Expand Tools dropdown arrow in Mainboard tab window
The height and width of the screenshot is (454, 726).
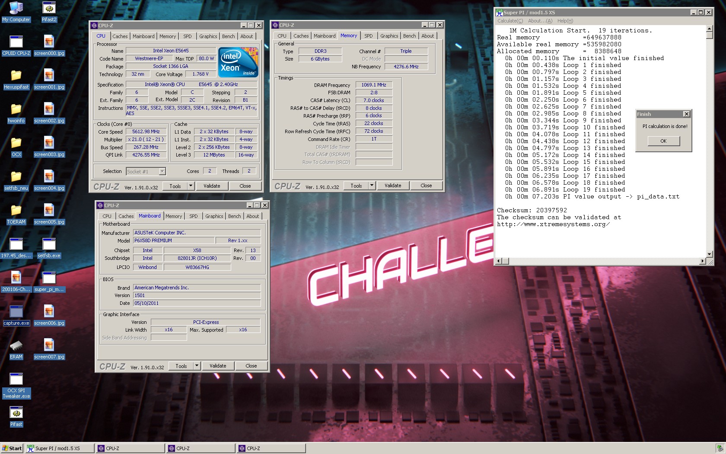[x=197, y=366]
